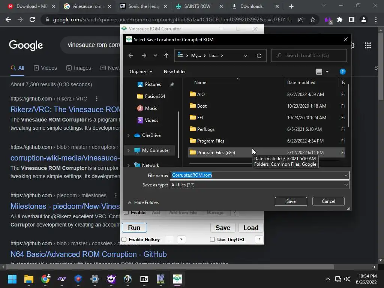Image resolution: width=384 pixels, height=288 pixels.
Task: Open the Google apps grid
Action: (368, 45)
